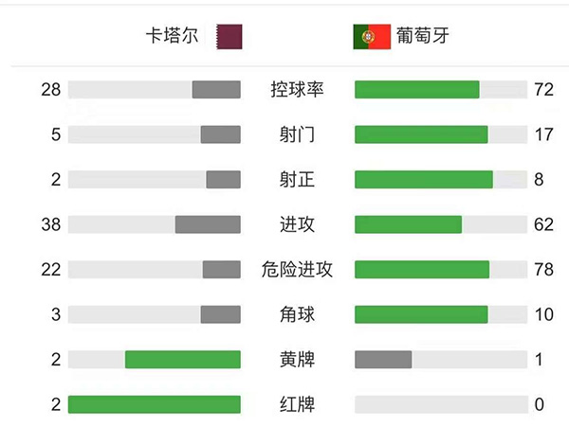Click Portugal's green 控球率 bar
The width and height of the screenshot is (569, 427).
pos(417,90)
